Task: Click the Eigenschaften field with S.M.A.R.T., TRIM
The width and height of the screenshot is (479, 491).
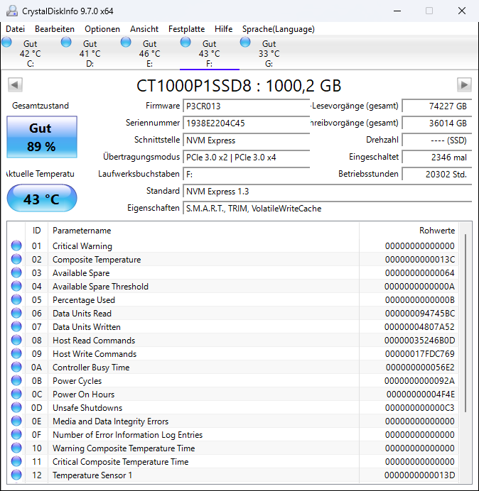Action: [x=327, y=208]
